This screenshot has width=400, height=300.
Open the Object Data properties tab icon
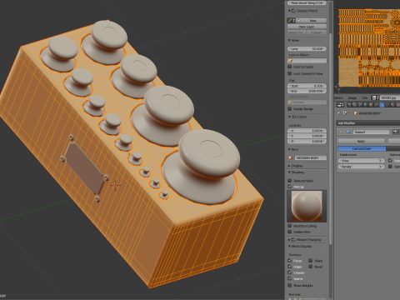tap(387, 105)
